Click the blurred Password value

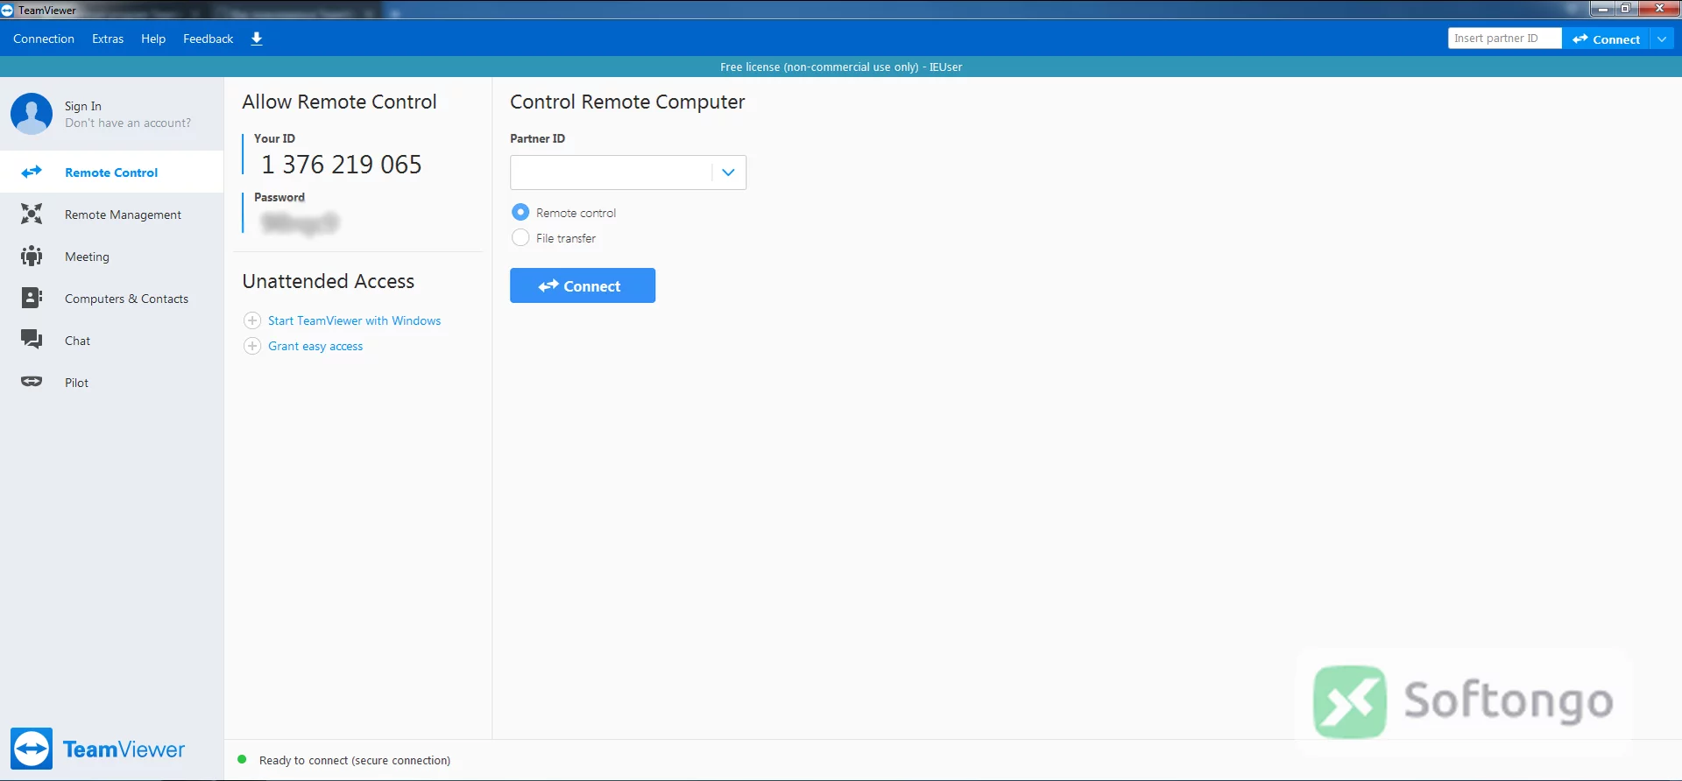click(300, 223)
